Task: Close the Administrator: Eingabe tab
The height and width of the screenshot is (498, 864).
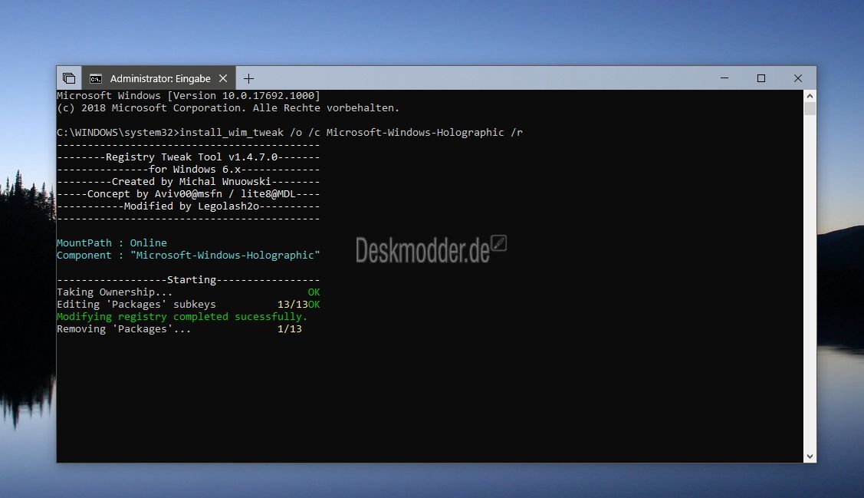Action: point(223,78)
